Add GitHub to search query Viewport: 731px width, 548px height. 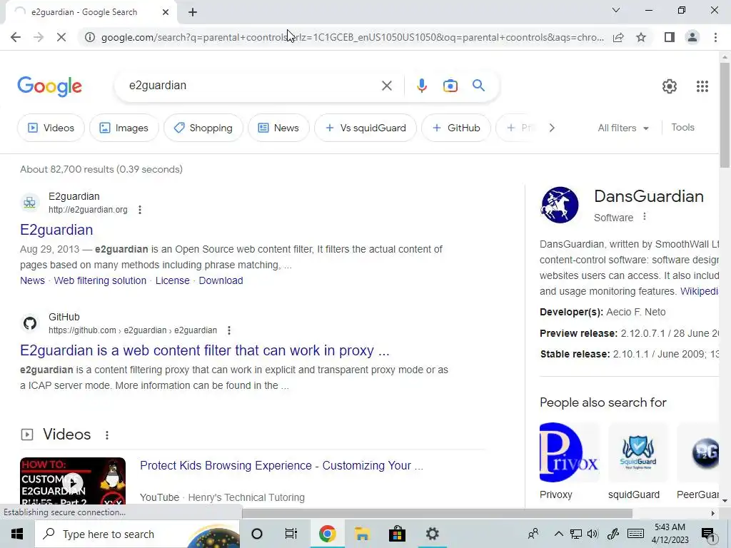[456, 128]
